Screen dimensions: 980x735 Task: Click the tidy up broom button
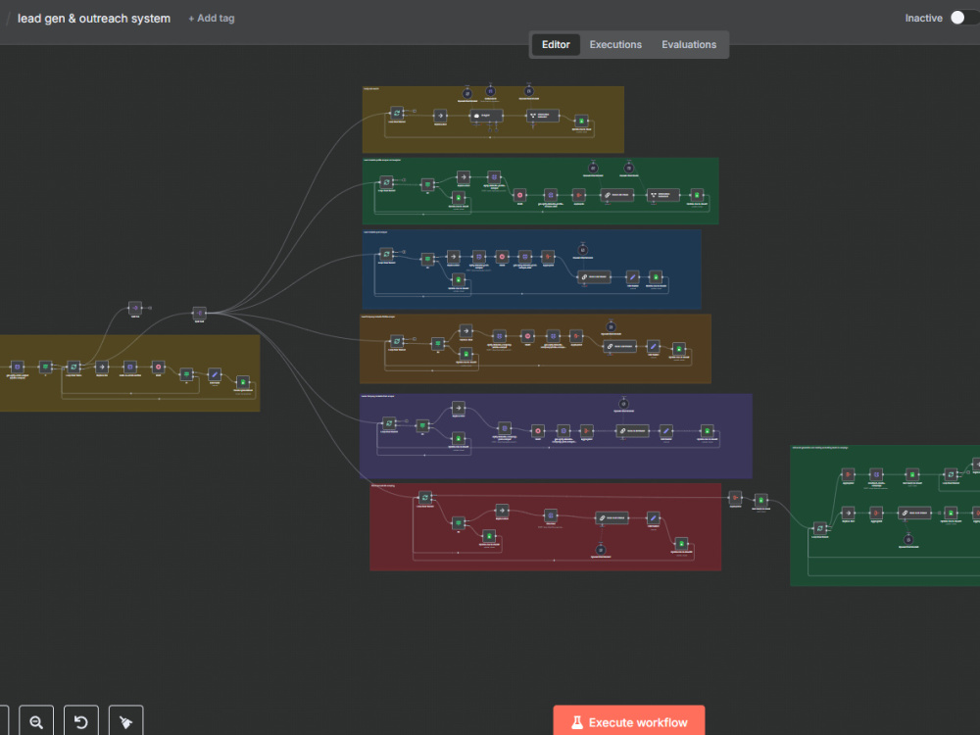tap(125, 722)
